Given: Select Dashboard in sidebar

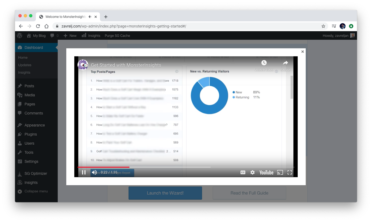Looking at the screenshot, I should pyautogui.click(x=36, y=47).
